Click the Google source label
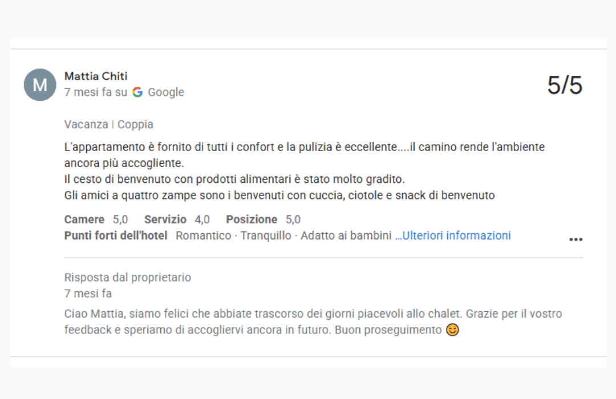The image size is (616, 399). point(166,92)
